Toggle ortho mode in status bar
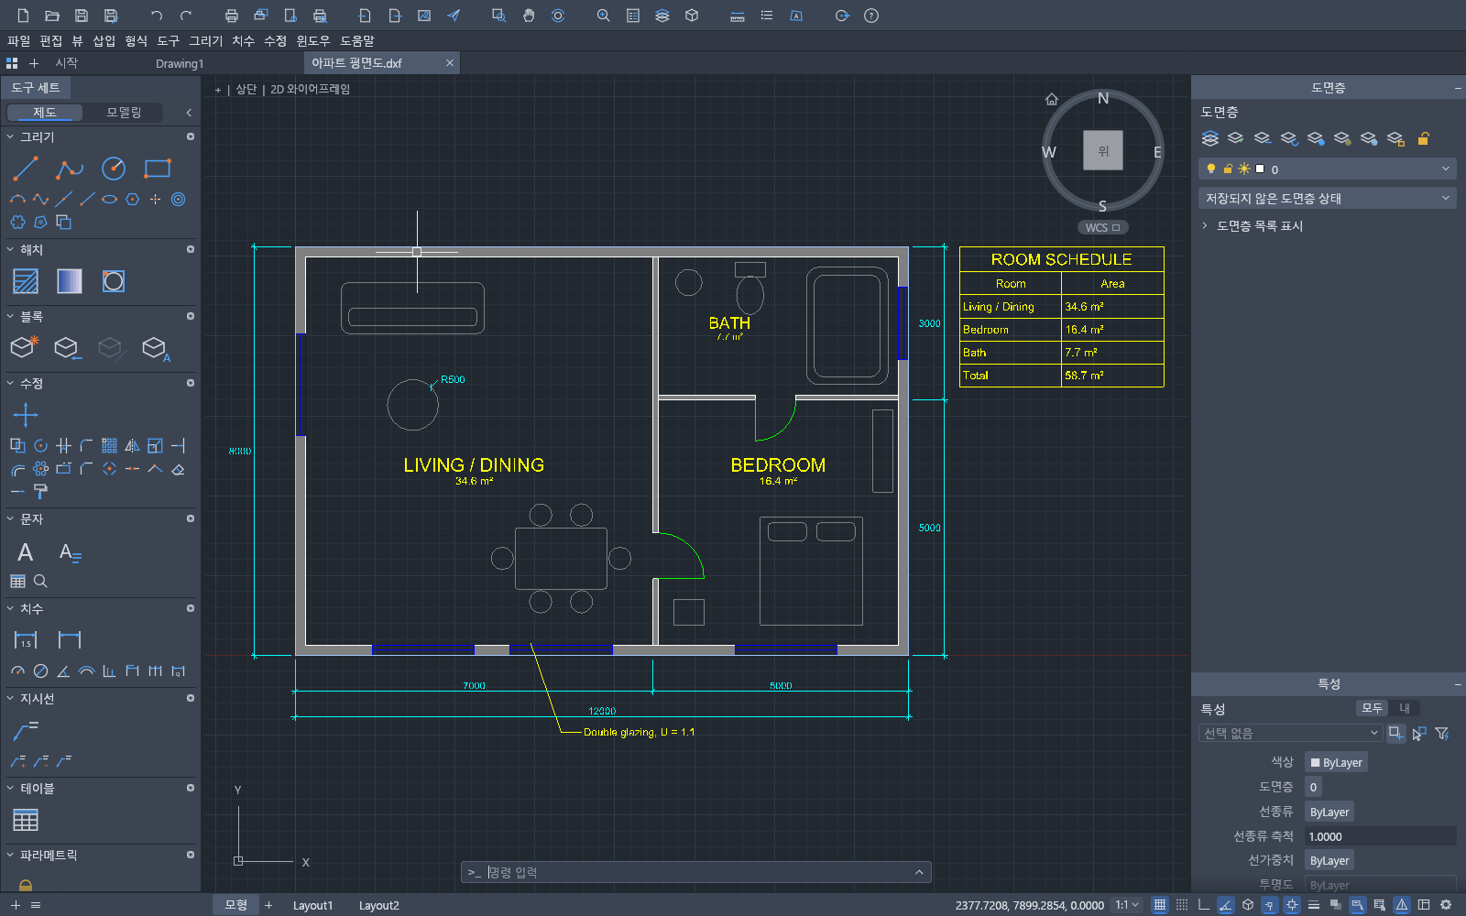This screenshot has width=1466, height=916. 1204,905
